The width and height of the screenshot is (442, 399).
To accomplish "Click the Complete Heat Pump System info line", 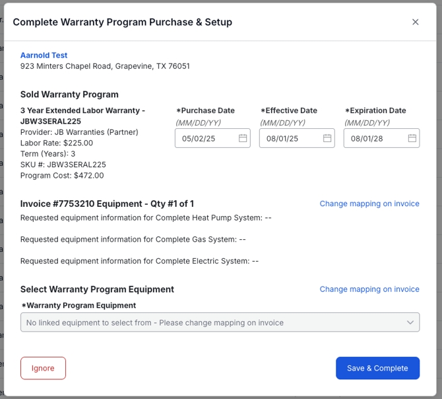I will pyautogui.click(x=146, y=217).
